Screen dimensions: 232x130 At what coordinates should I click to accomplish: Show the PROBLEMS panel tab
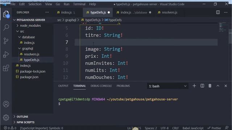(123, 86)
